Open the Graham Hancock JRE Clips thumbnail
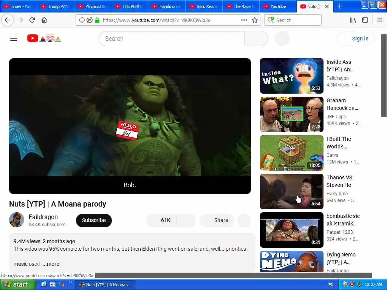The height and width of the screenshot is (290, 387). tap(291, 114)
